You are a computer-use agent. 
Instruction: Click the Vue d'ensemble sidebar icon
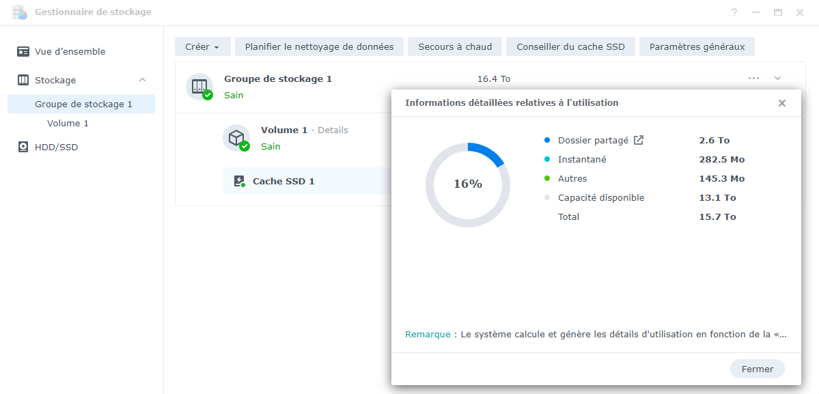pos(23,52)
